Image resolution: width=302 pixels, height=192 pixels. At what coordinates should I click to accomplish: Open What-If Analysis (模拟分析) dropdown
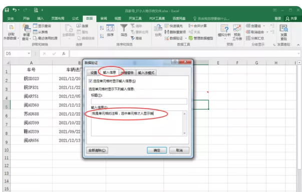point(224,32)
